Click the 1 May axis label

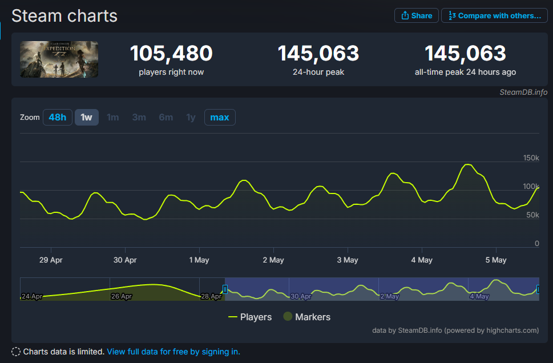click(199, 260)
